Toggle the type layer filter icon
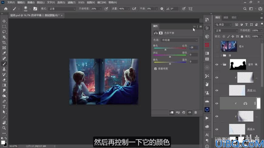 pos(246,25)
